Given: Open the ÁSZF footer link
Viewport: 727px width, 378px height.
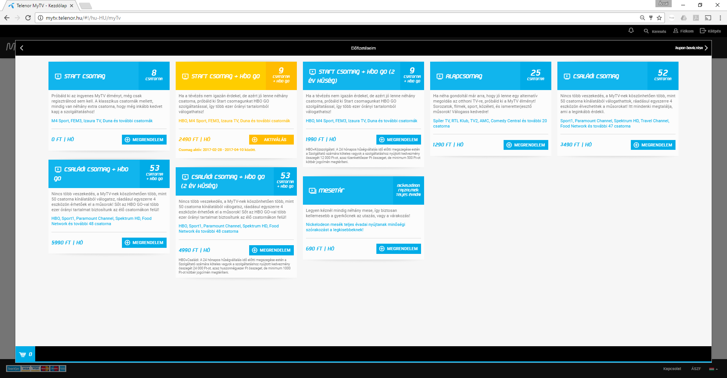Looking at the screenshot, I should pos(696,369).
